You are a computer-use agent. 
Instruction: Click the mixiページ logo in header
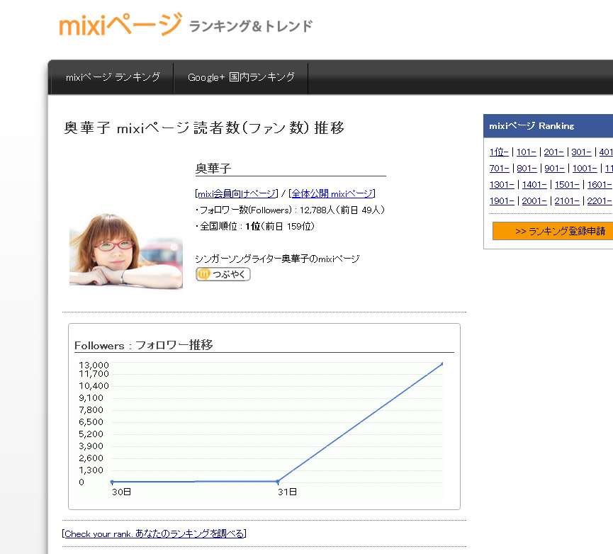click(x=120, y=25)
